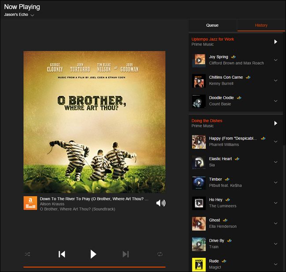Click the main play button
The width and height of the screenshot is (286, 272).
click(x=93, y=254)
